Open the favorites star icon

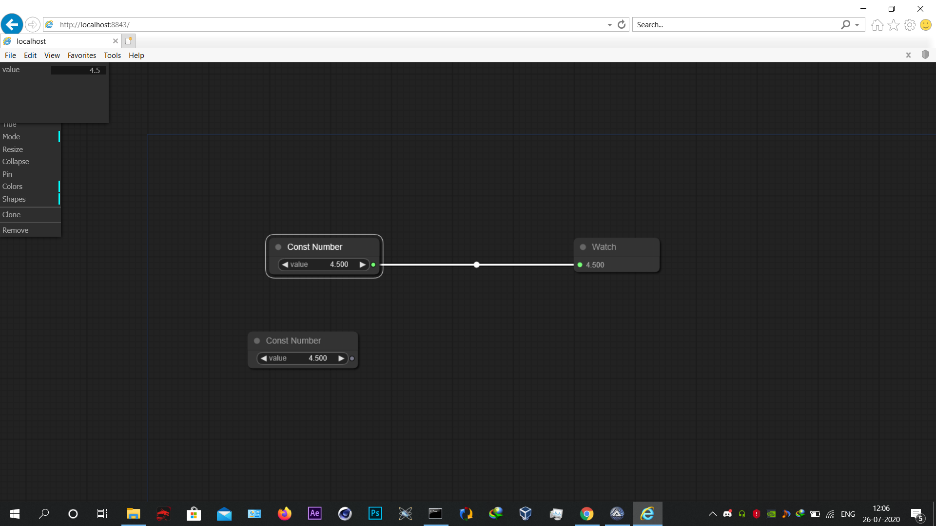pyautogui.click(x=893, y=25)
